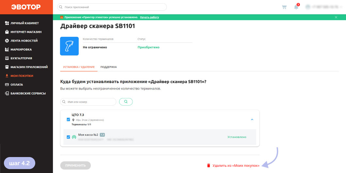Viewport: 346px width, 173px height.
Task: Click Моя касса №2 terminal name
Action: pos(88,135)
